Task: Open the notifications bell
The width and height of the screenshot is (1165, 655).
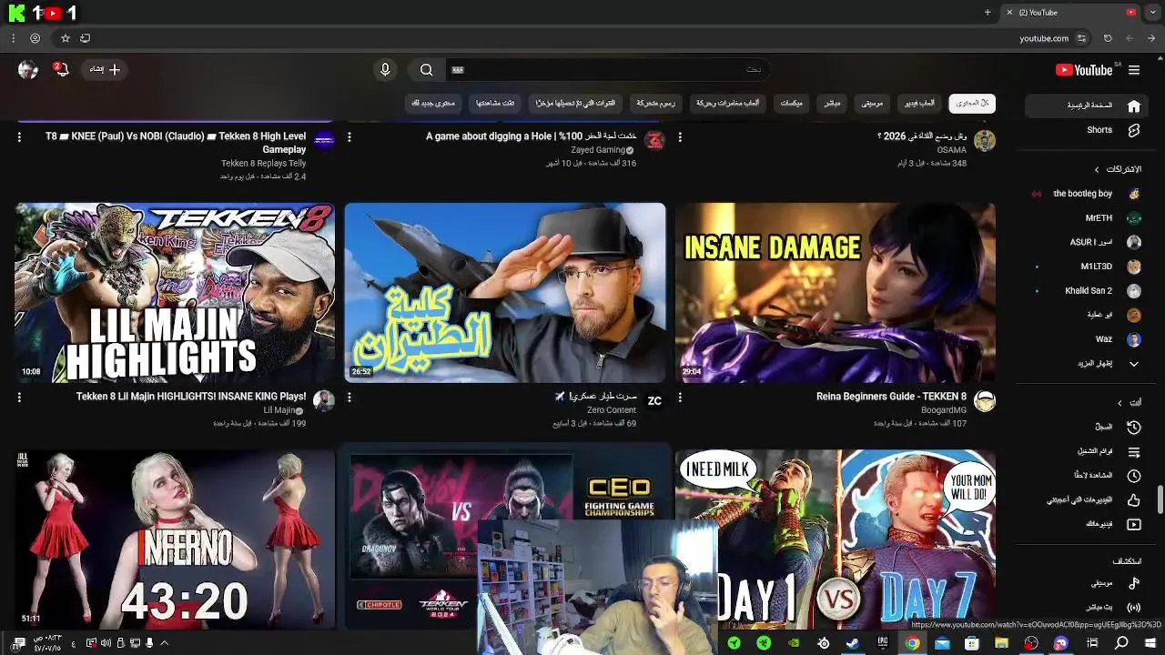Action: pyautogui.click(x=61, y=69)
